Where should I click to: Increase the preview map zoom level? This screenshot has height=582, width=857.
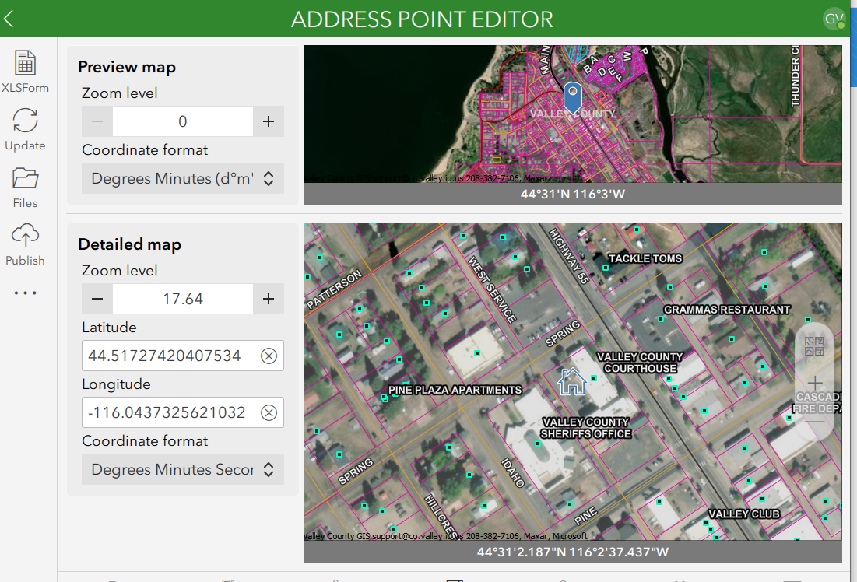pos(268,121)
